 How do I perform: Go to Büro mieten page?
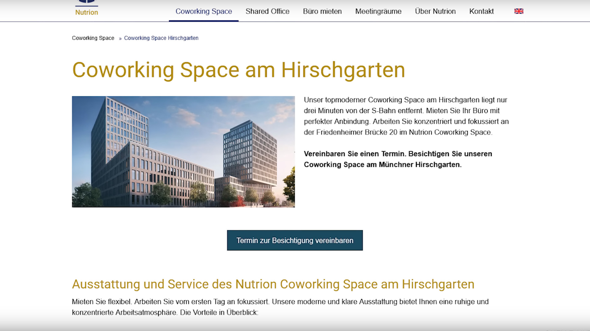click(322, 11)
